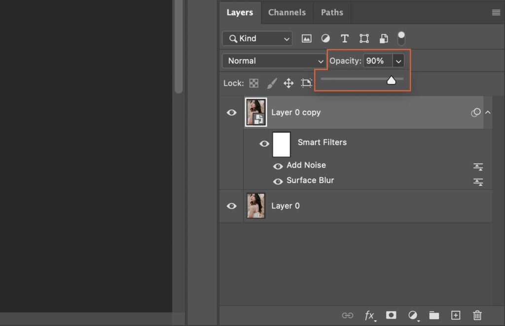Toggle lock transparent pixels

coord(253,83)
